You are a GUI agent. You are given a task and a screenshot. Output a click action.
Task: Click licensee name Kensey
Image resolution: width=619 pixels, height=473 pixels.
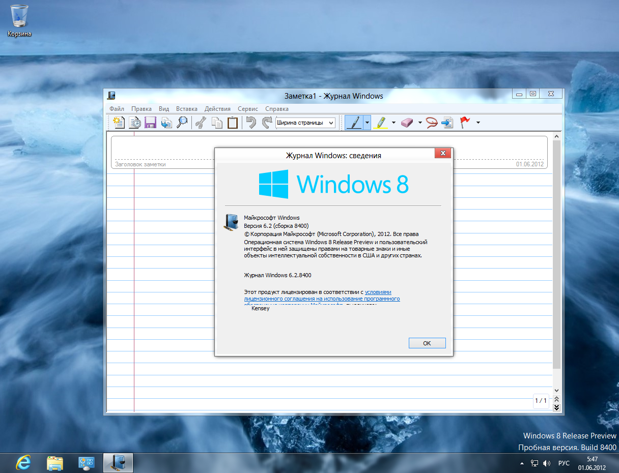(261, 308)
